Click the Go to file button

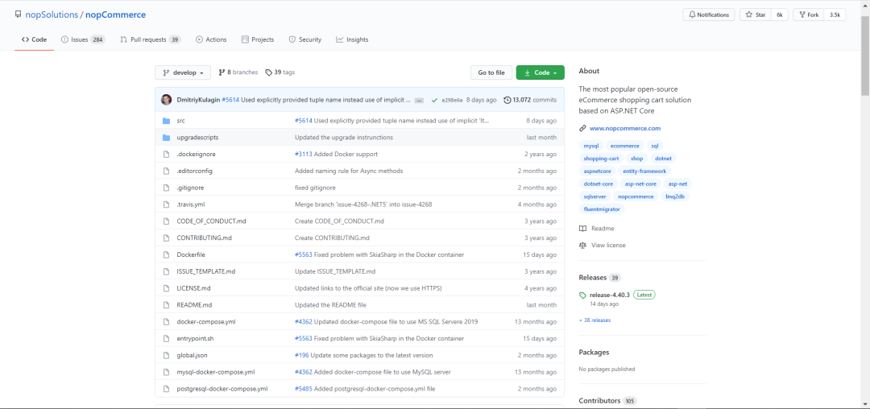point(491,72)
